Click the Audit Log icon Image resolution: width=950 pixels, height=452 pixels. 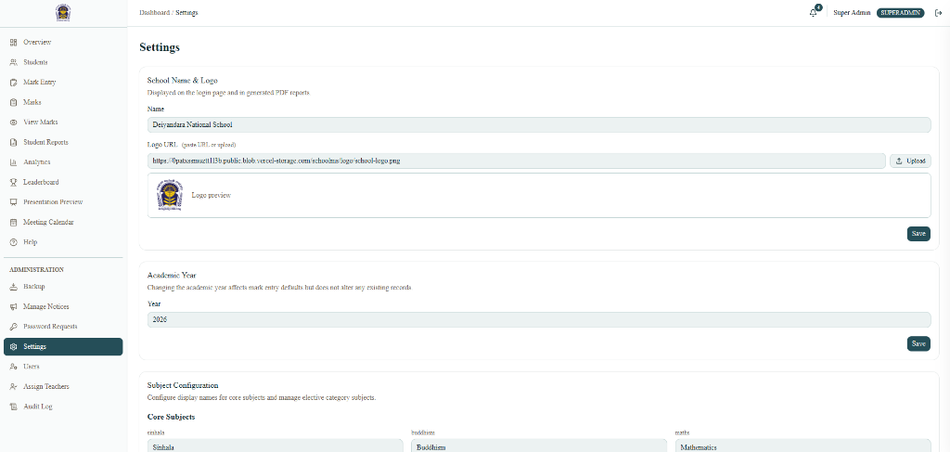tap(13, 407)
